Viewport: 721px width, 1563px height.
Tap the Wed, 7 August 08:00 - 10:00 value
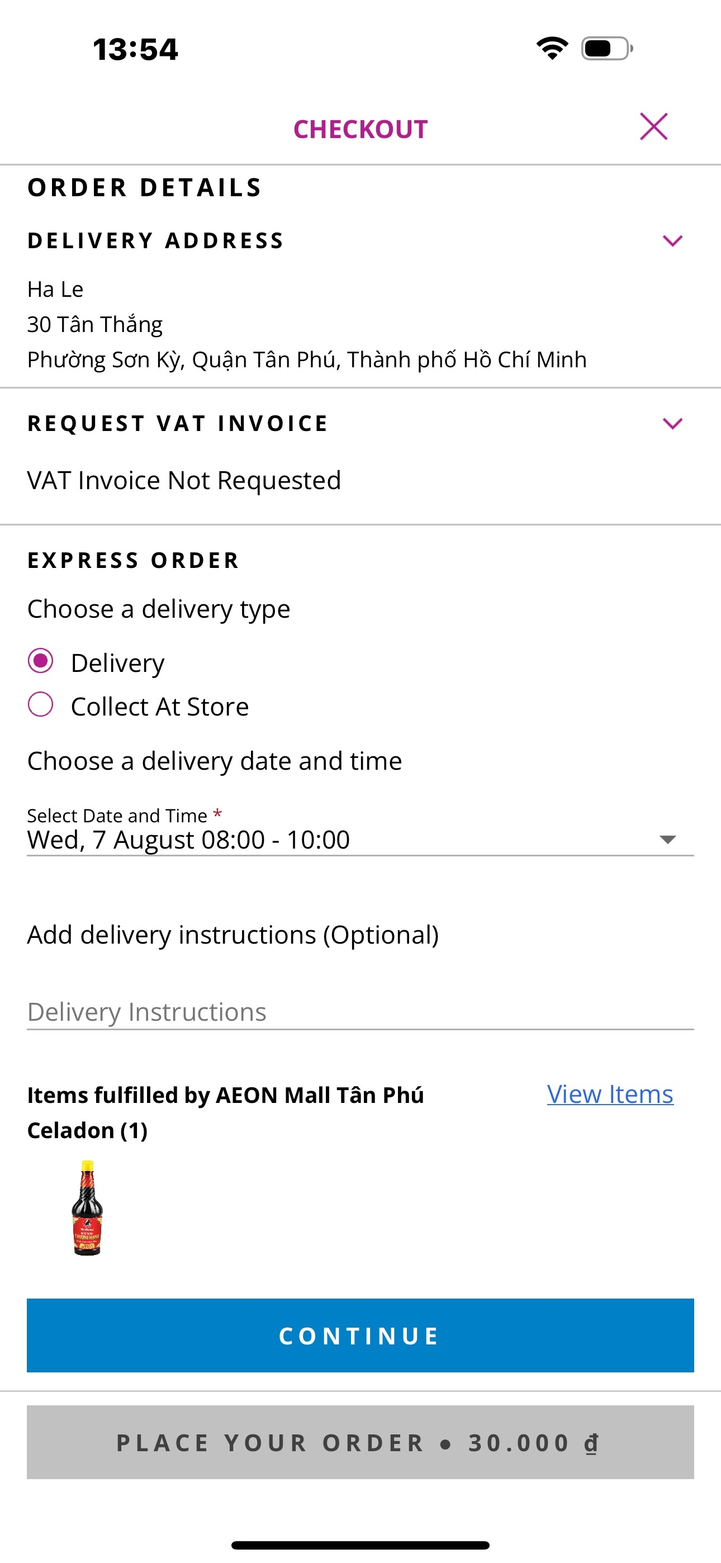pyautogui.click(x=188, y=840)
